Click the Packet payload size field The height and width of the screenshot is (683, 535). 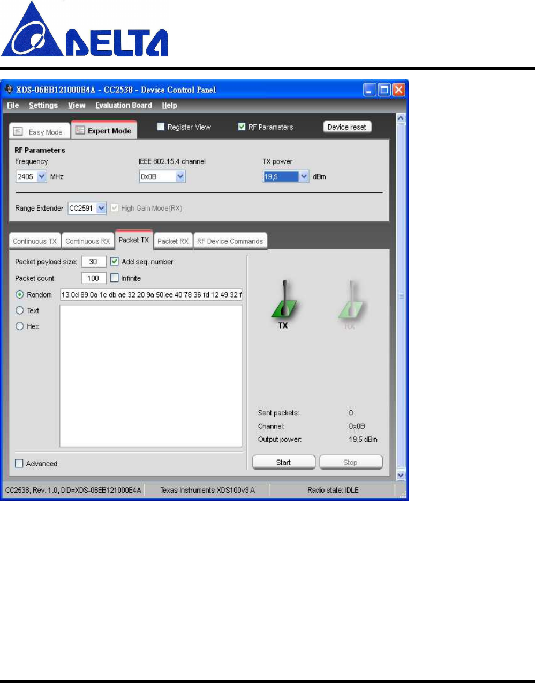click(94, 262)
